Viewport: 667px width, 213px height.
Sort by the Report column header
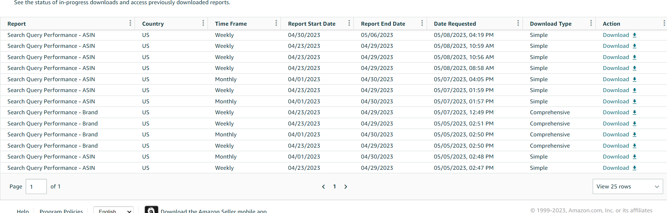pyautogui.click(x=17, y=24)
